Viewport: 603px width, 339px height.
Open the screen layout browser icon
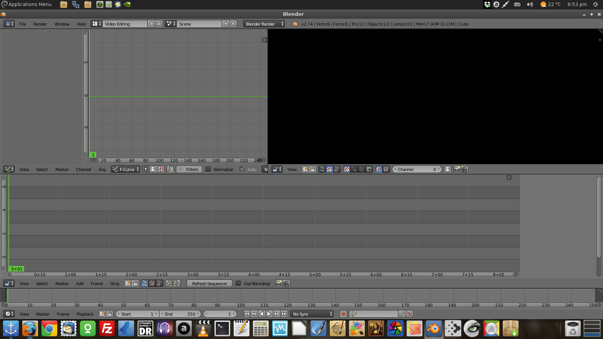point(97,24)
